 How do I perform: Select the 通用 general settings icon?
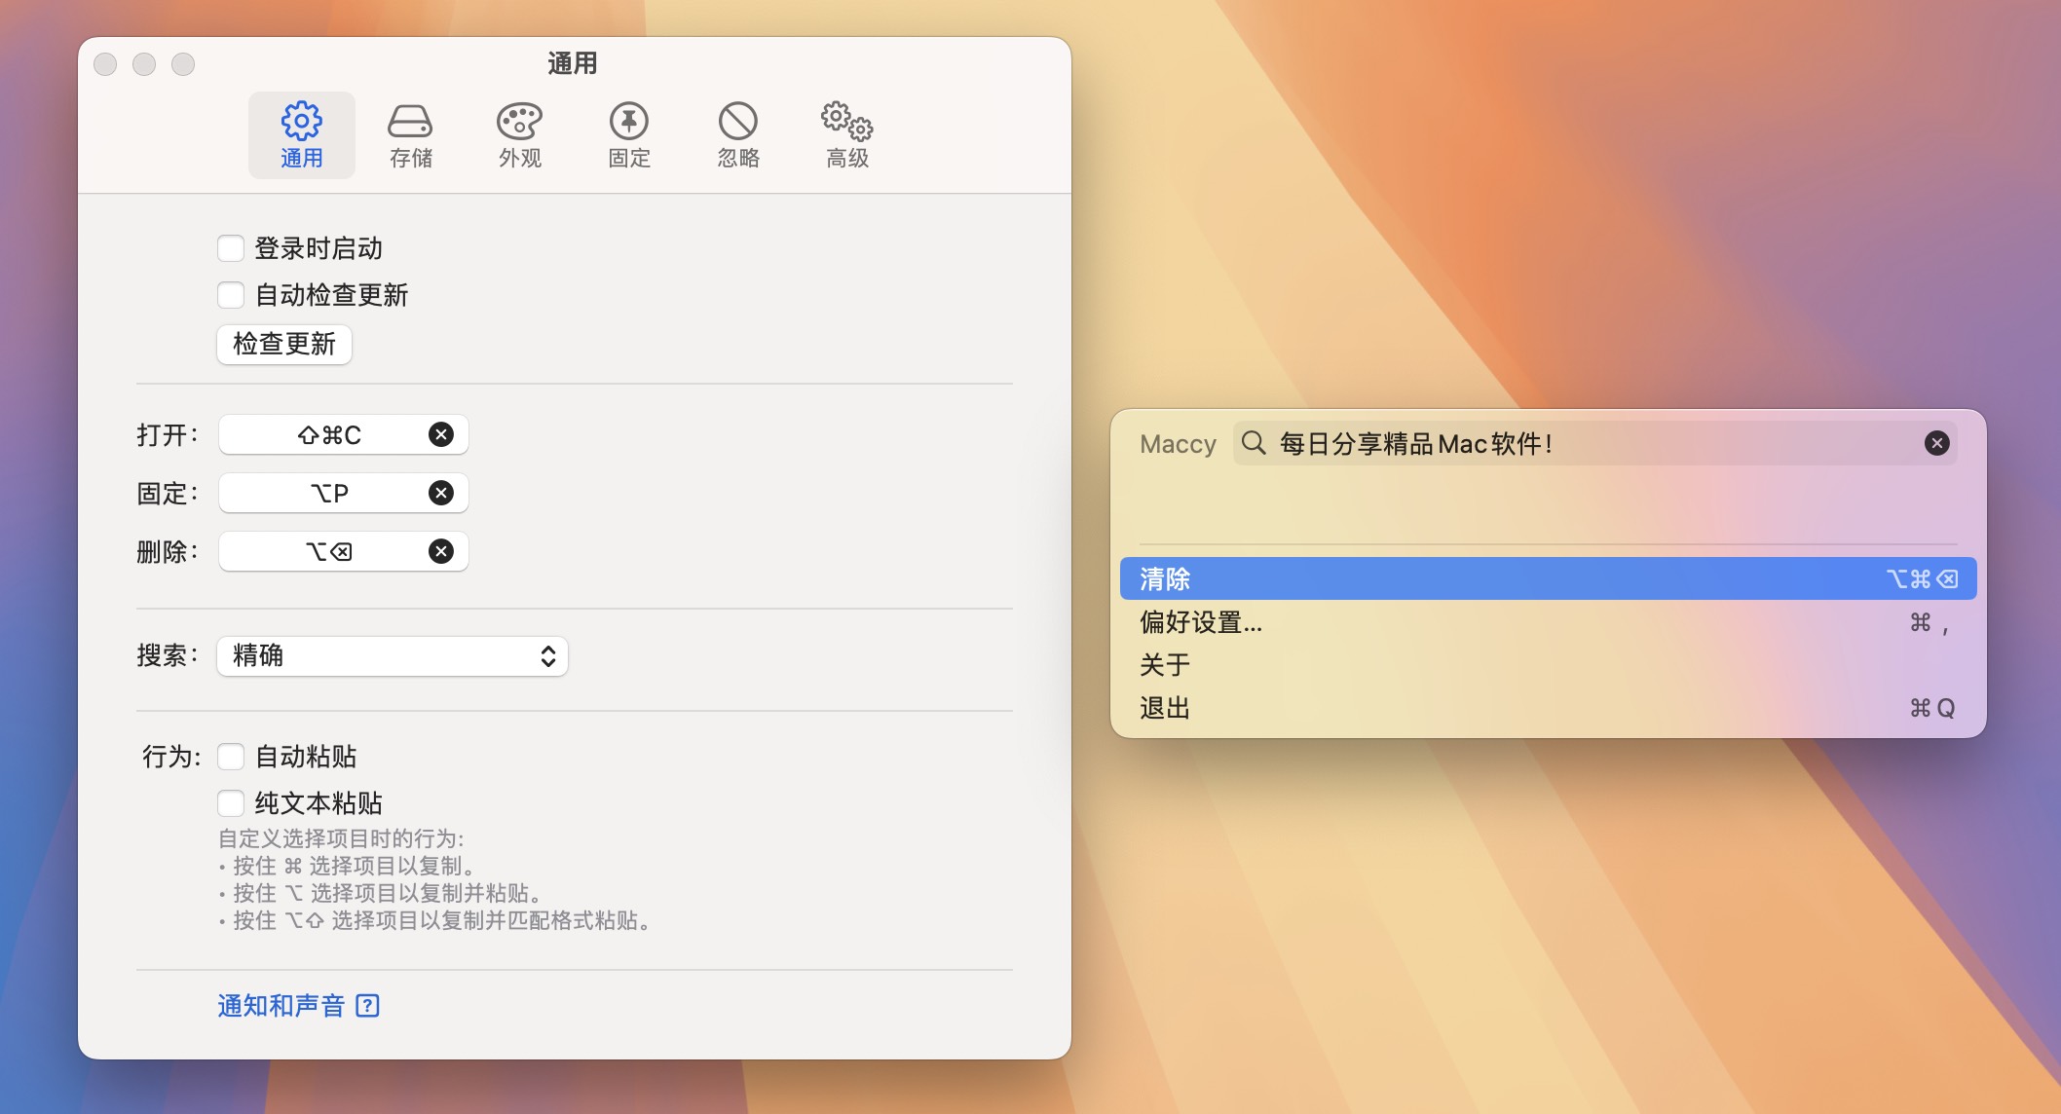[x=302, y=134]
